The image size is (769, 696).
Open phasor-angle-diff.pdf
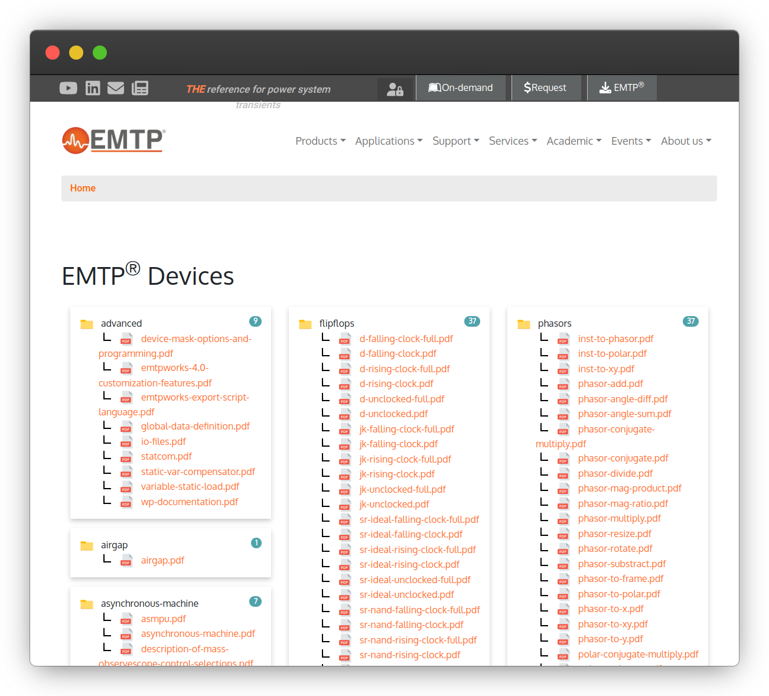point(623,399)
